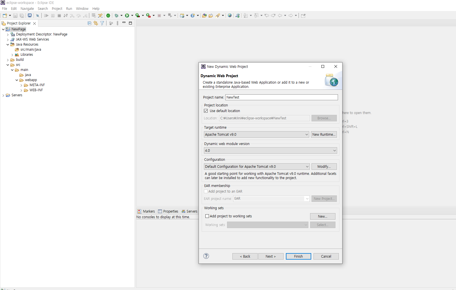Toggle Skip All Breakpoints icon

(37, 15)
